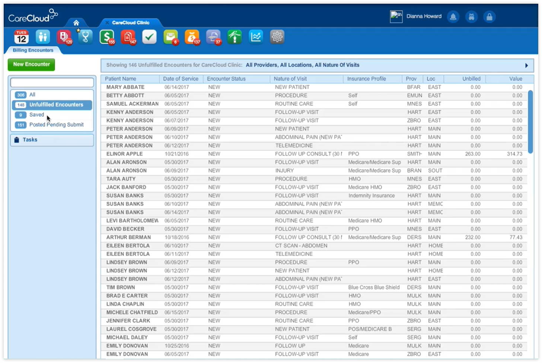The width and height of the screenshot is (542, 363).
Task: Open the white checkmark icon
Action: coord(149,37)
